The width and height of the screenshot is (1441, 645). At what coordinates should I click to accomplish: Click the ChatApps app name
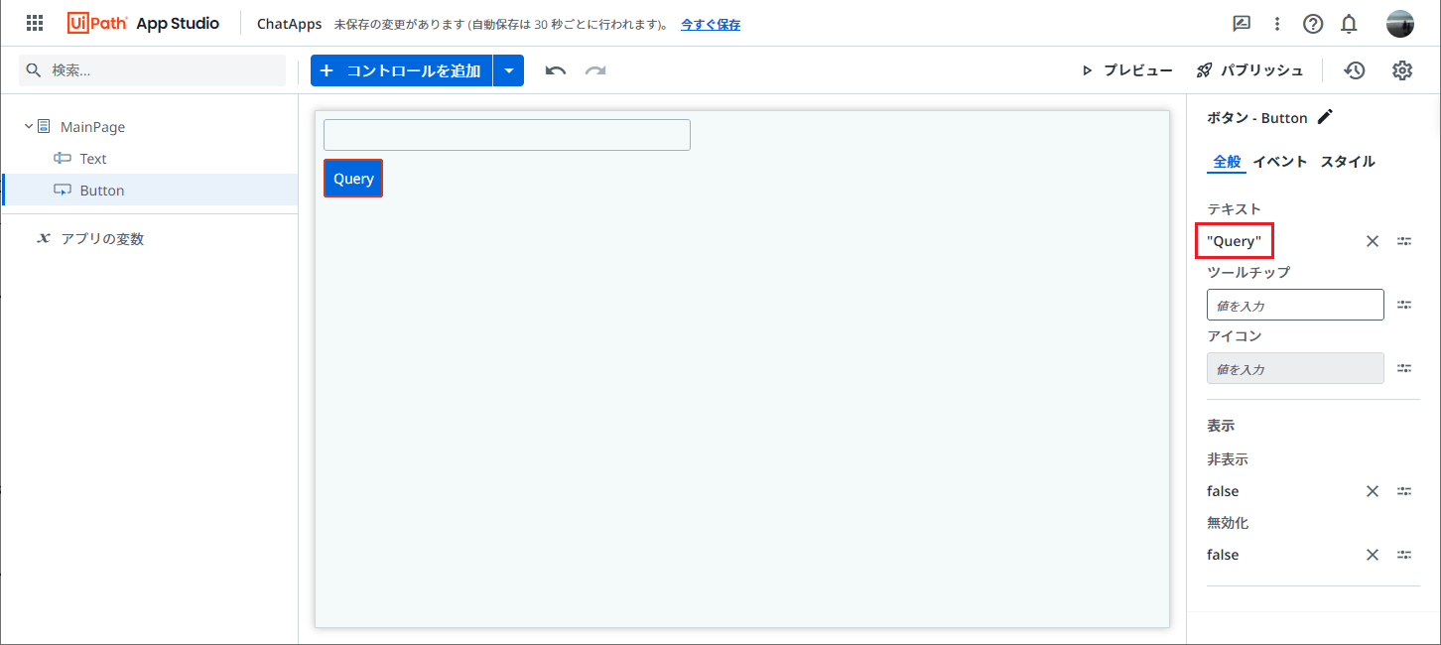pos(289,24)
